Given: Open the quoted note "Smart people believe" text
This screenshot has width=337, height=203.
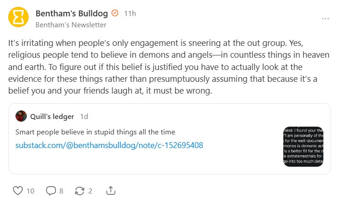Looking at the screenshot, I should coord(96,132).
